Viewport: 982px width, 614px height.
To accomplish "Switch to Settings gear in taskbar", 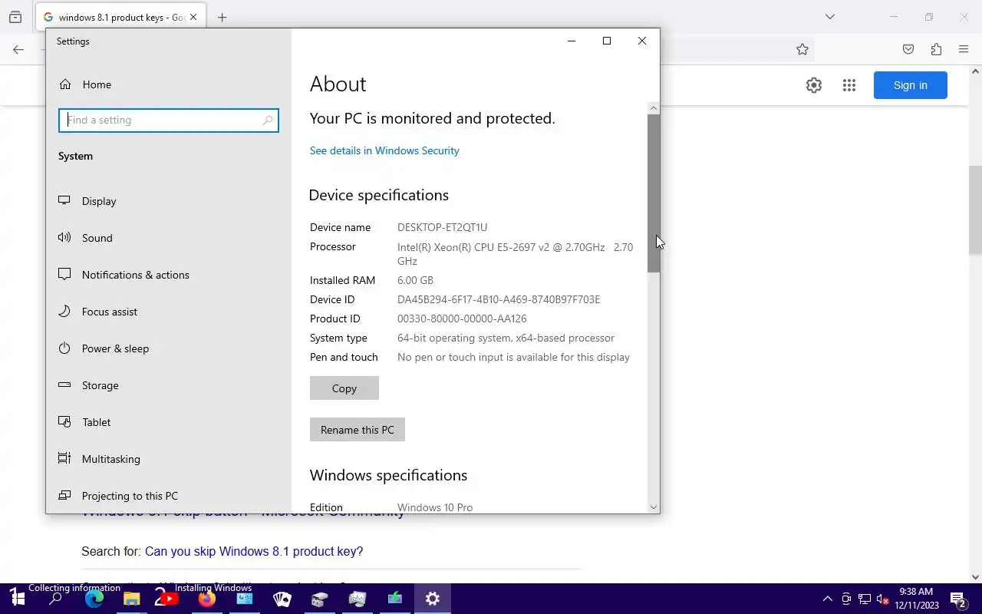I will click(x=433, y=599).
